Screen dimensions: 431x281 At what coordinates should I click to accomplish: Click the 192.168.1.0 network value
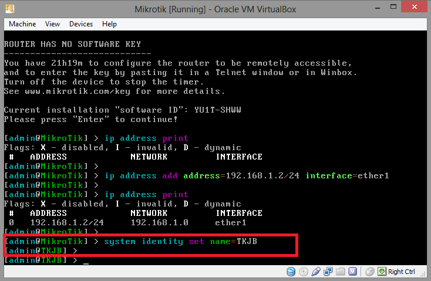click(x=160, y=222)
